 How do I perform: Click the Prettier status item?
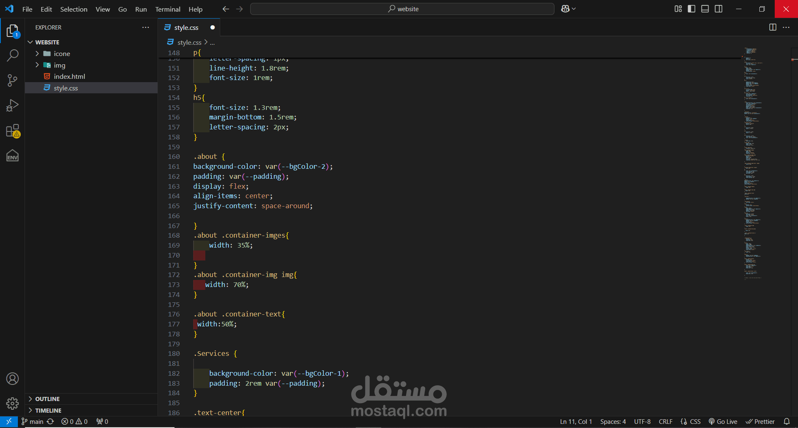coord(760,421)
